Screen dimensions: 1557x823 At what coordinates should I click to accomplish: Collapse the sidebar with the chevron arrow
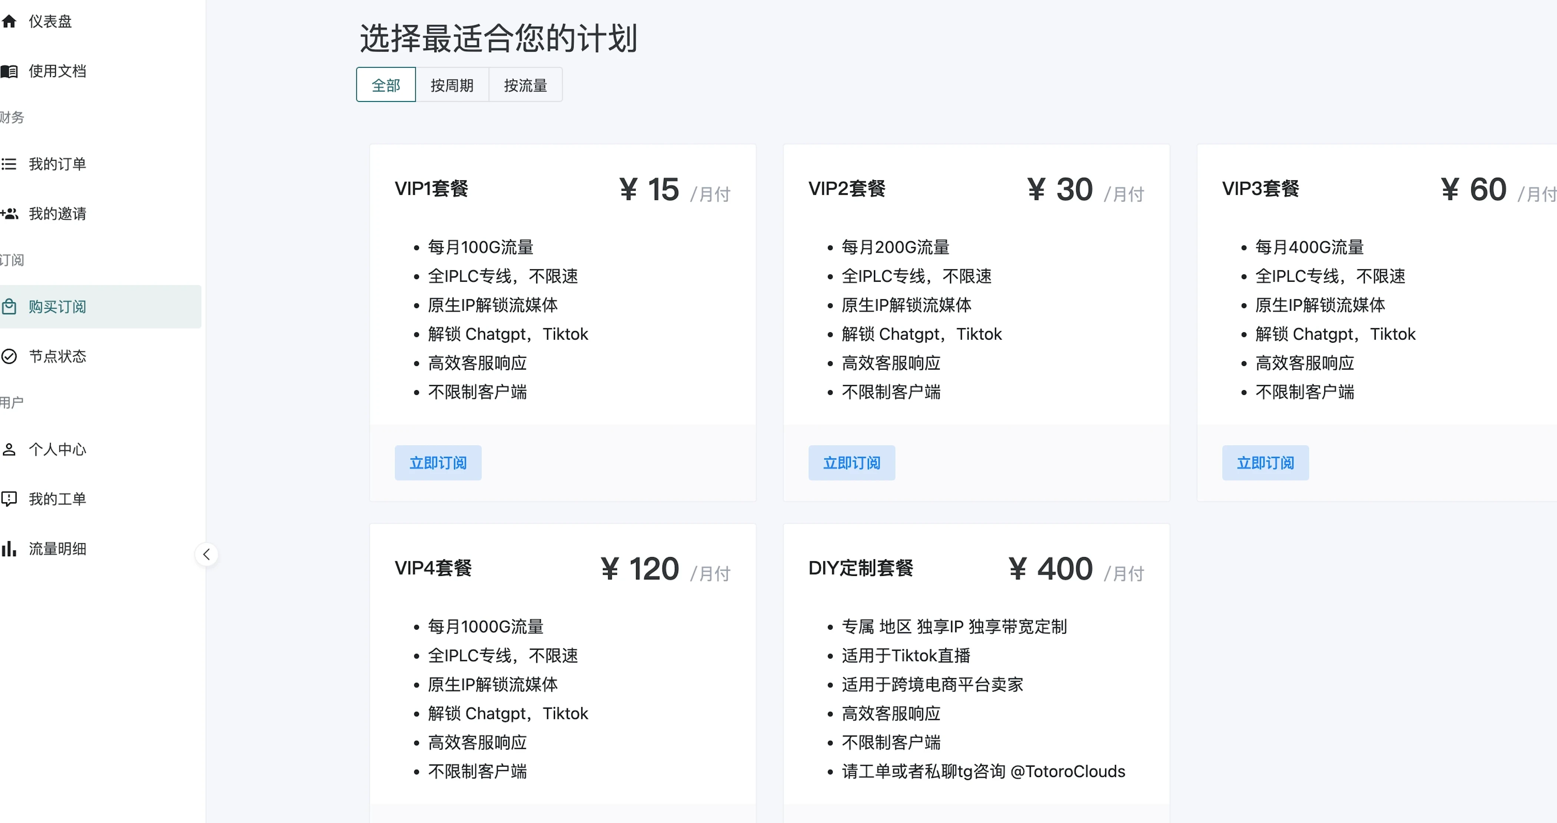pyautogui.click(x=207, y=554)
